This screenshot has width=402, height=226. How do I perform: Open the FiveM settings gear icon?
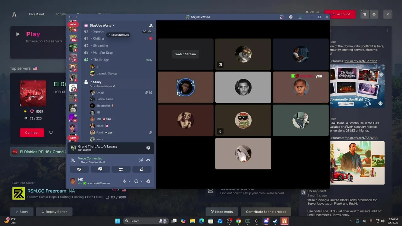pyautogui.click(x=374, y=14)
